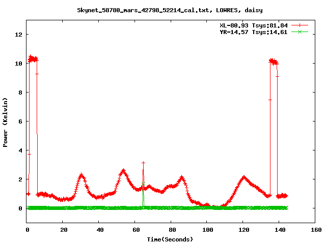326x244 pixels.
Task: Click y-axis tick label '2'
Action: tap(20, 179)
